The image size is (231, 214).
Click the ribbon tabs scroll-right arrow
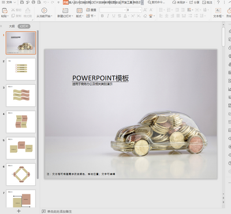coord(142,2)
